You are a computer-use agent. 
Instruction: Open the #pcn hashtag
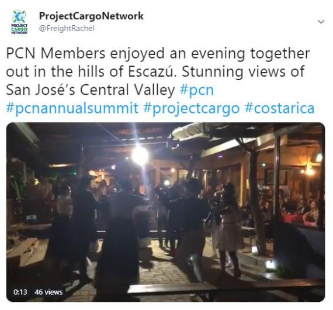197,89
